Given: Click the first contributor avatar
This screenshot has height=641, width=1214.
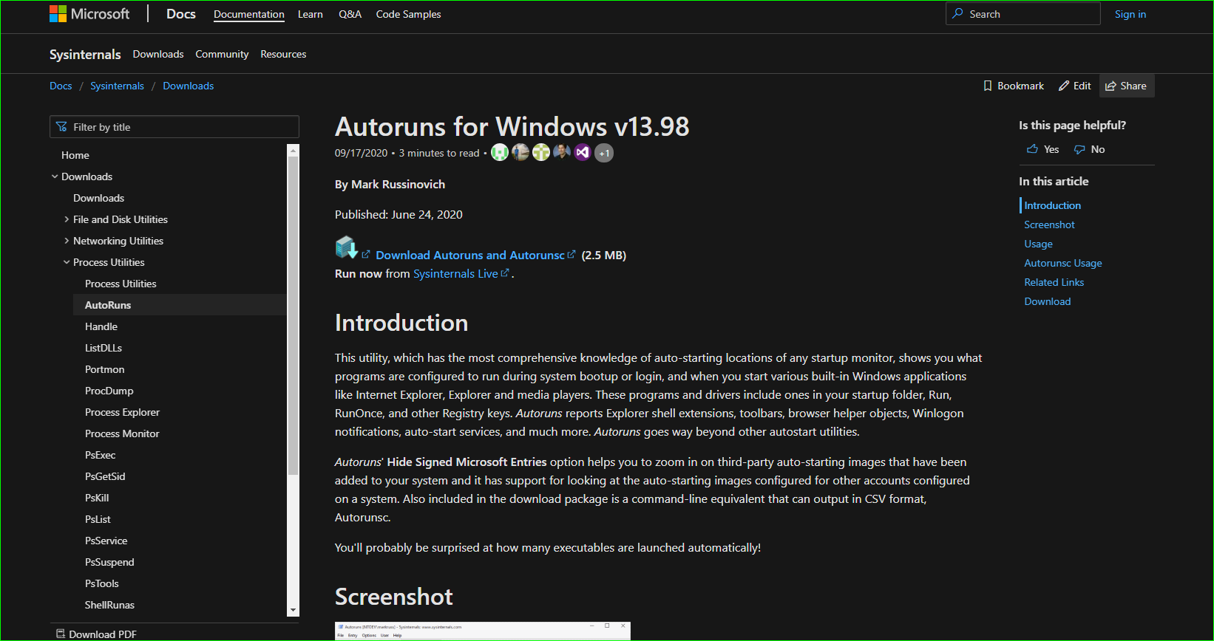Looking at the screenshot, I should 500,152.
